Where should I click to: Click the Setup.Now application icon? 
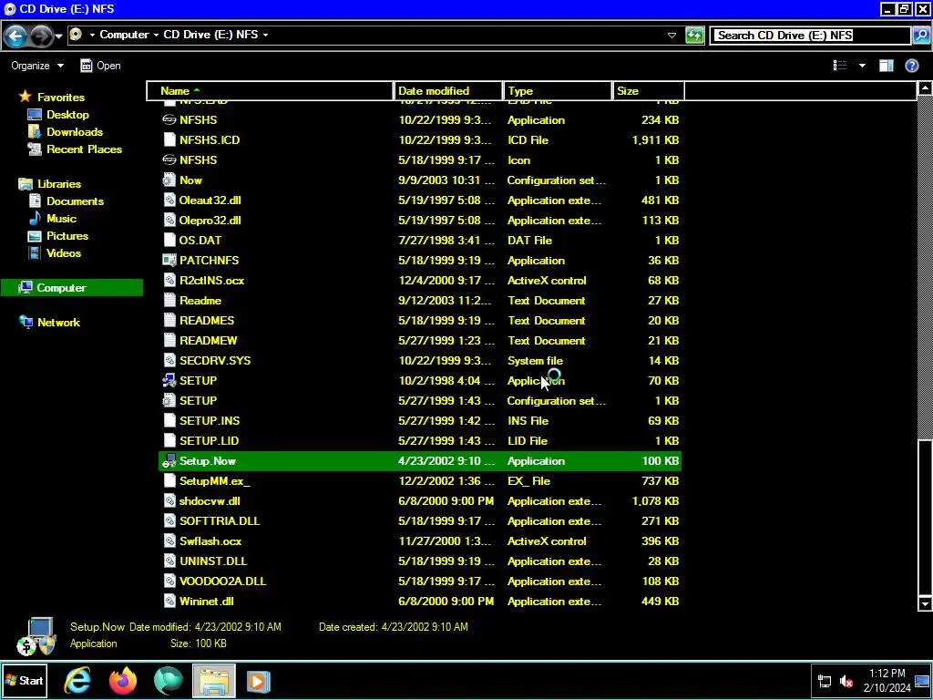pyautogui.click(x=169, y=460)
